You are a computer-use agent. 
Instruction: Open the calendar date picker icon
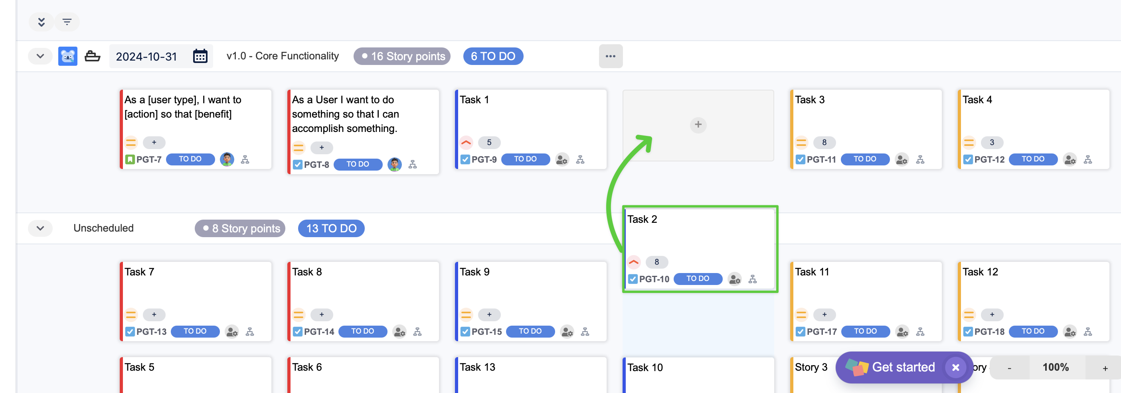click(x=200, y=56)
